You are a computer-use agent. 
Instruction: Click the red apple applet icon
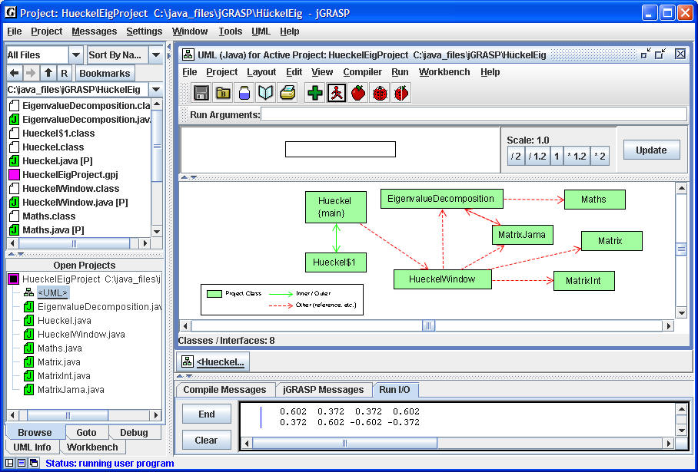click(x=357, y=93)
